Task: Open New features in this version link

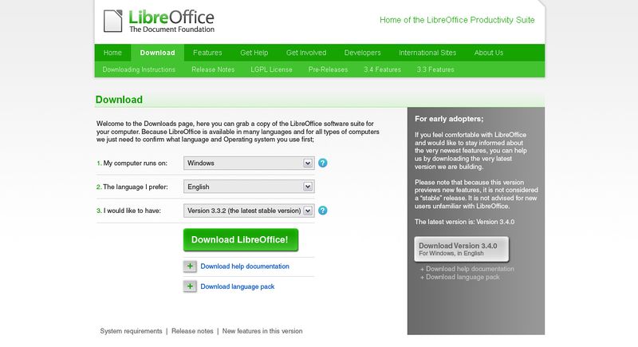Action: [262, 331]
